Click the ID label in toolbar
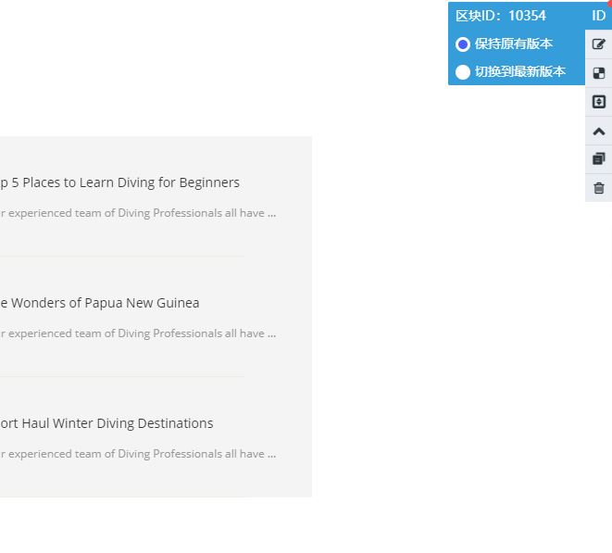The height and width of the screenshot is (553, 612). (x=598, y=16)
